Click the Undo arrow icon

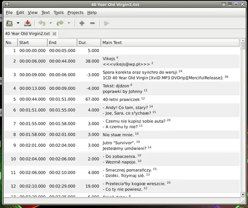click(42, 23)
